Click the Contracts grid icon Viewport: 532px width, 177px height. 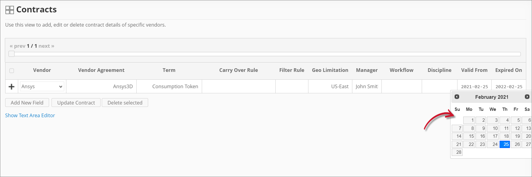(x=10, y=10)
